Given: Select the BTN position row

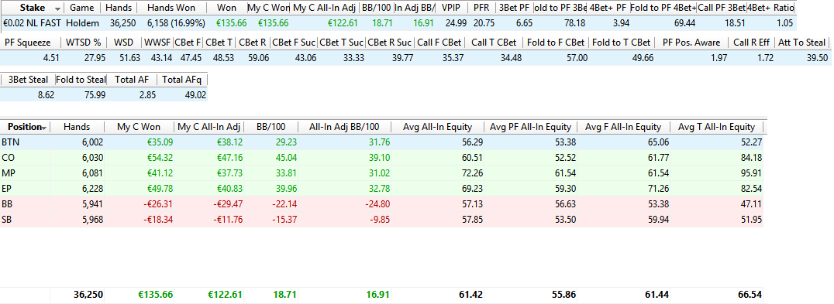Looking at the screenshot, I should tap(381, 142).
